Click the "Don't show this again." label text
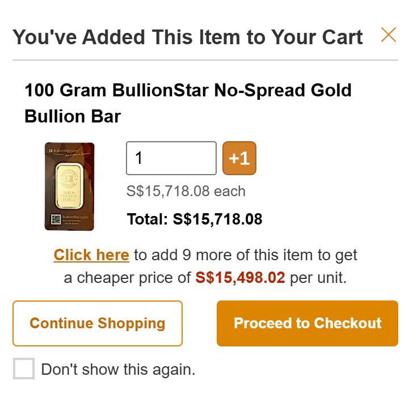Image resolution: width=413 pixels, height=398 pixels. pyautogui.click(x=118, y=370)
